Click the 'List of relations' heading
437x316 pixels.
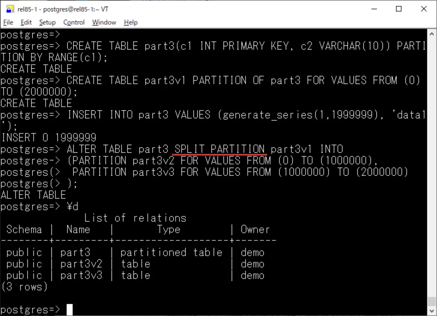[x=135, y=218]
